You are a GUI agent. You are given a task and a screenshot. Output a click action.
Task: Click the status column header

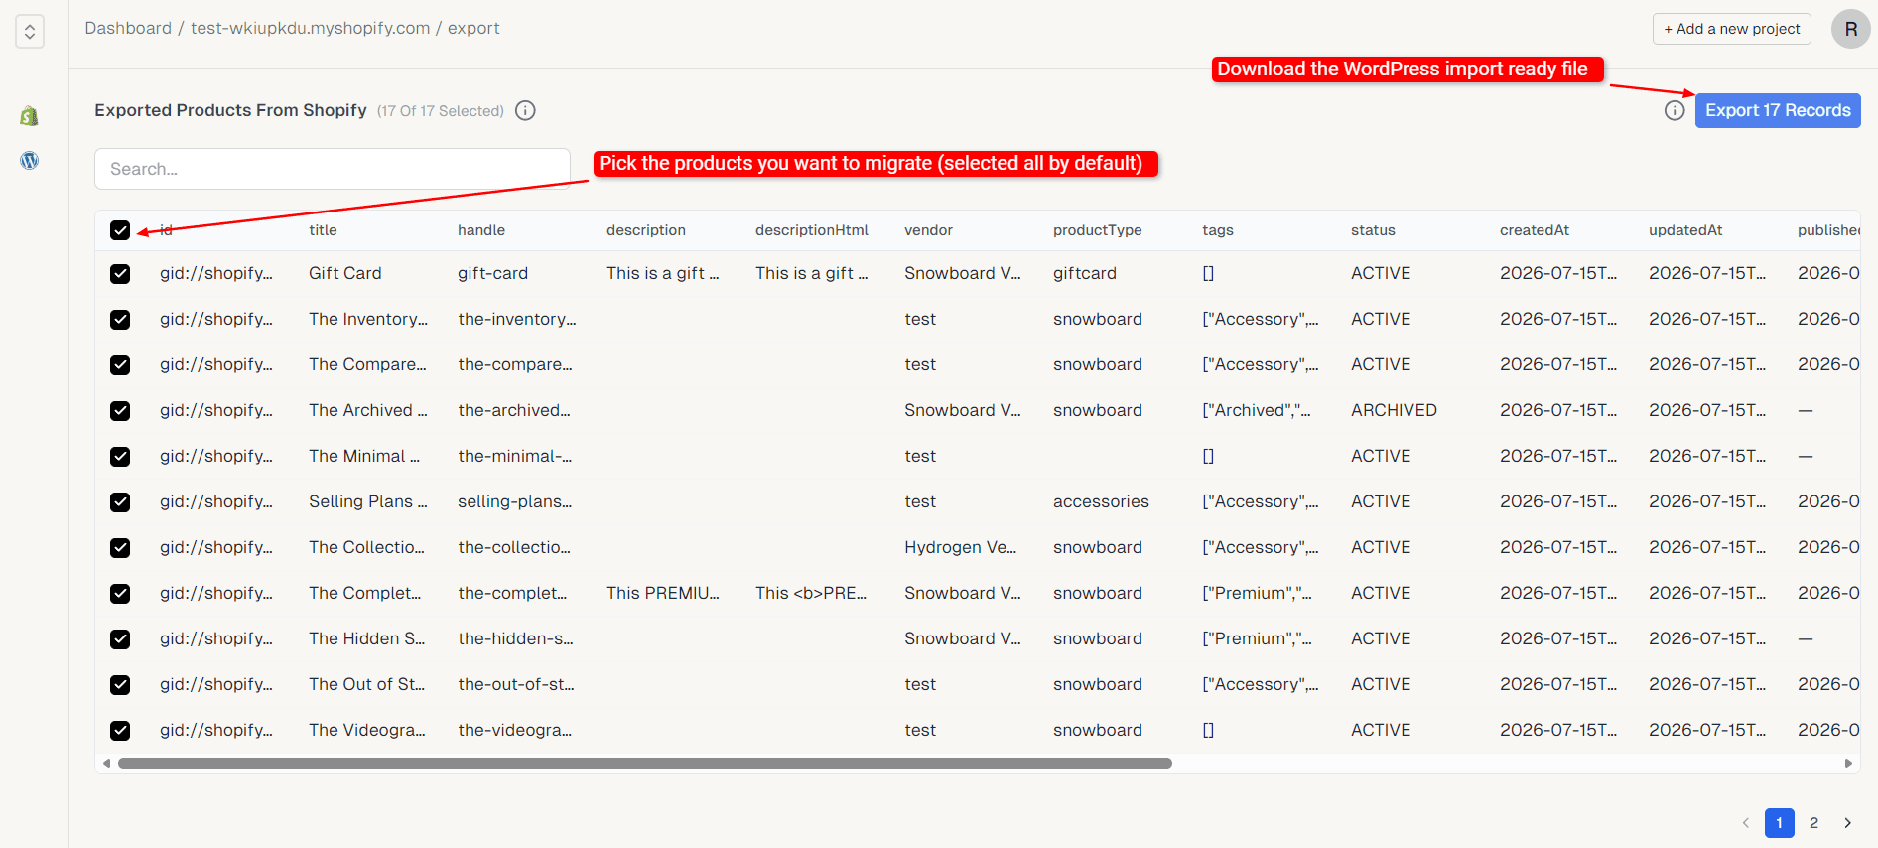(x=1373, y=230)
